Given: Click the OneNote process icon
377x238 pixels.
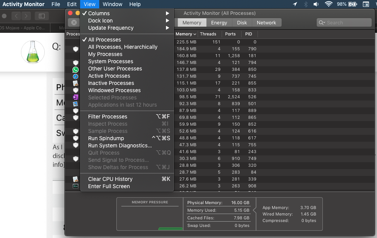Looking at the screenshot, I should (x=76, y=97).
